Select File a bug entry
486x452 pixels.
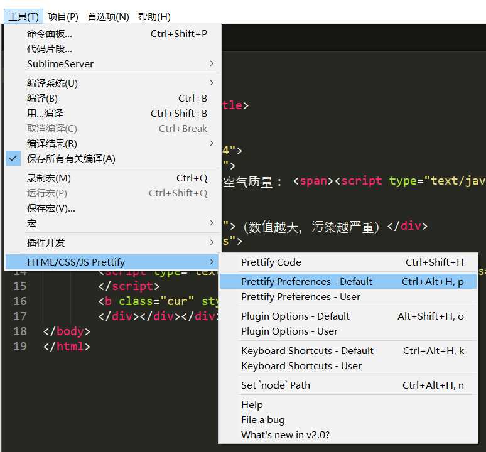point(348,420)
